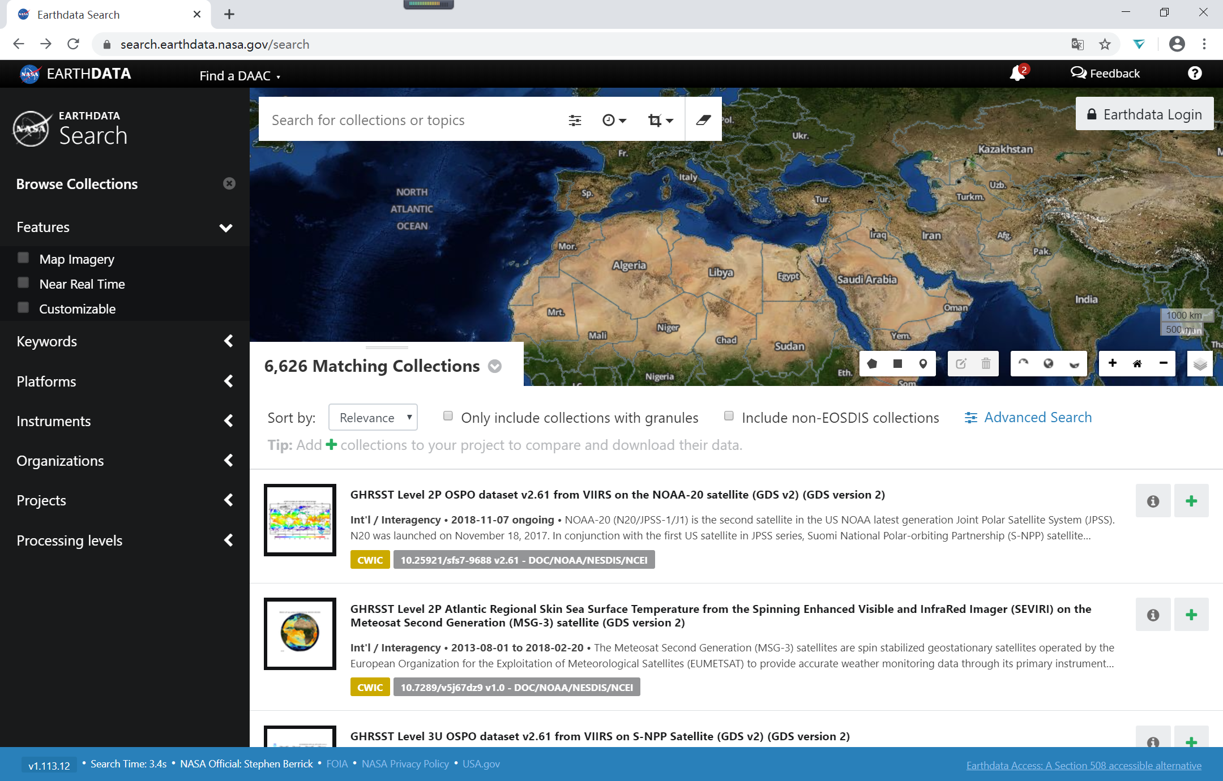Enable the Map Imagery feature checkbox
Viewport: 1223px width, 781px height.
(23, 258)
